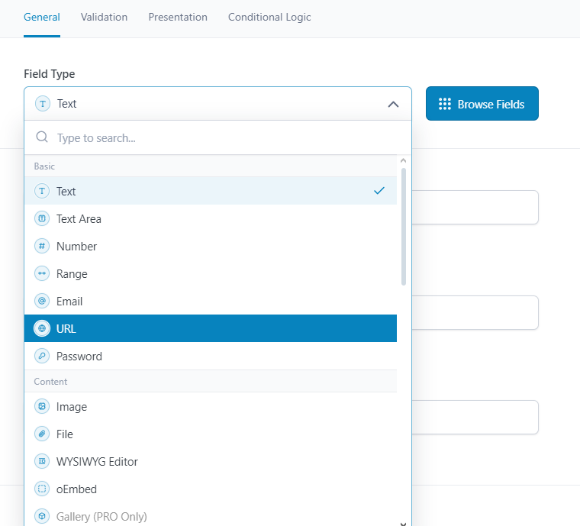Screen dimensions: 580x526
Task: Click the General tab
Action: pyautogui.click(x=42, y=17)
